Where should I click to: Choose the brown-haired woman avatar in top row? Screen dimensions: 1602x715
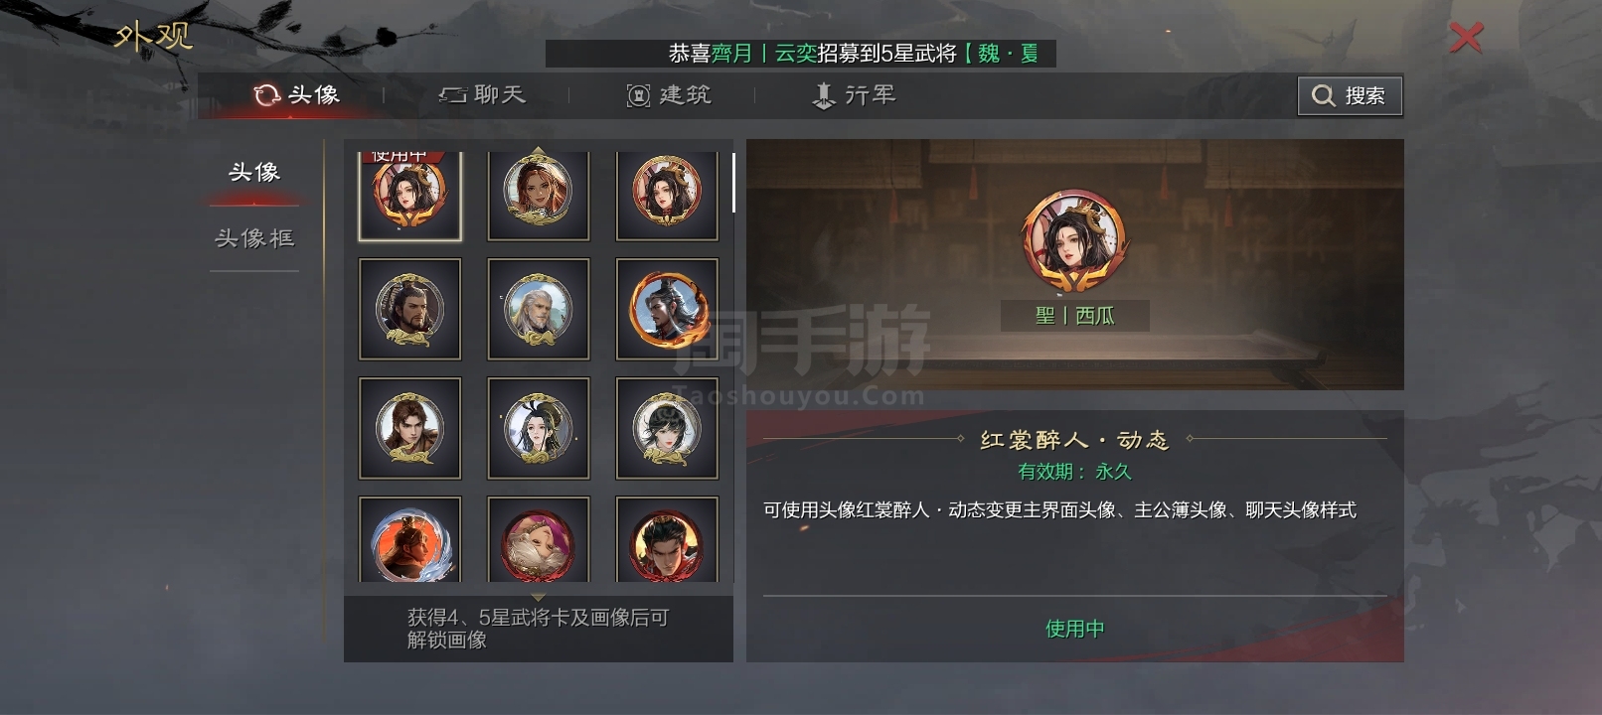coord(538,196)
